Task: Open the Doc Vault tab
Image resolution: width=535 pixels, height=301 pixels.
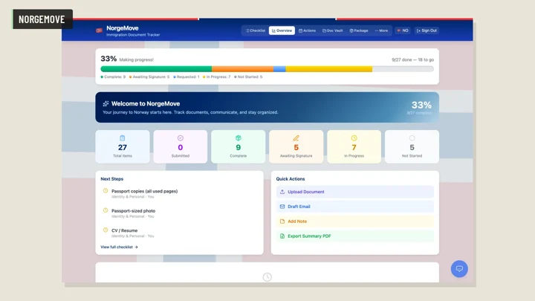Action: point(332,30)
